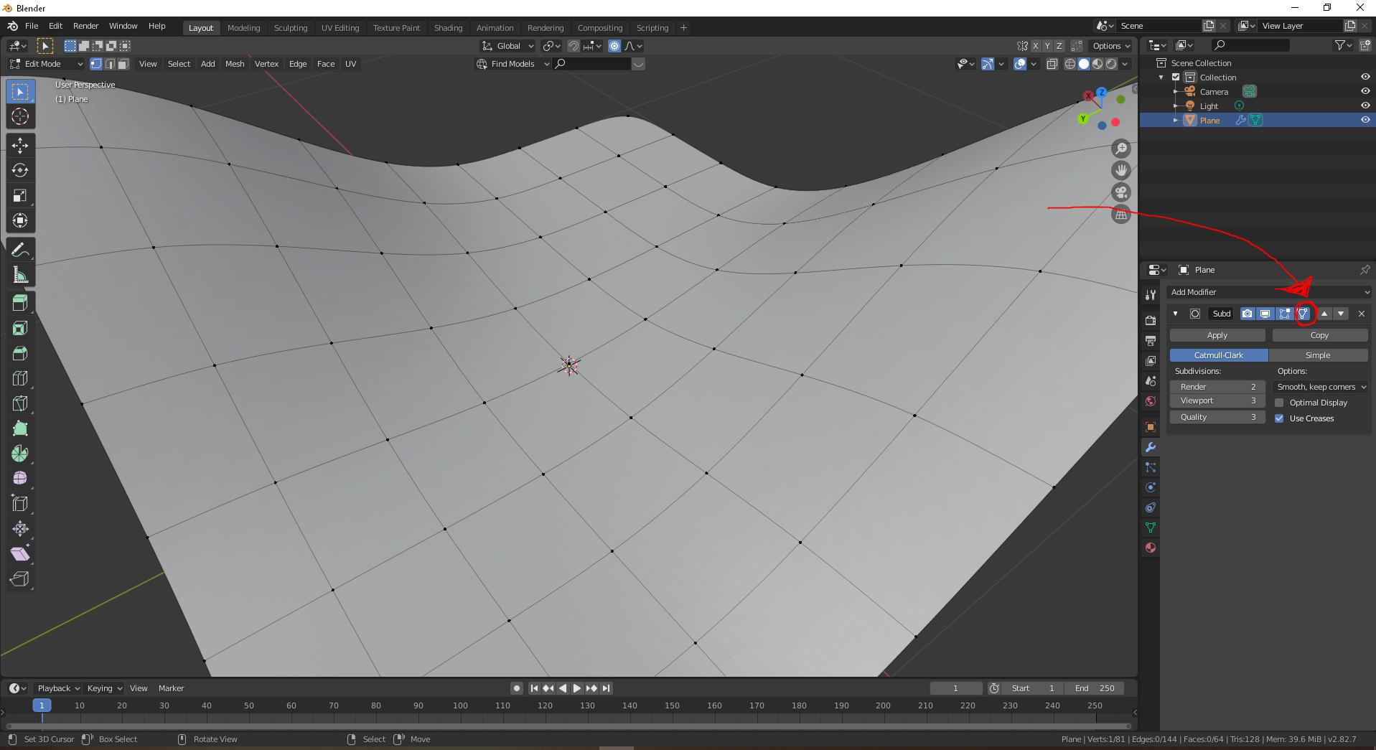Open the Smooth, keep corners dropdown
Screen dimensions: 1376x750
coord(1321,387)
